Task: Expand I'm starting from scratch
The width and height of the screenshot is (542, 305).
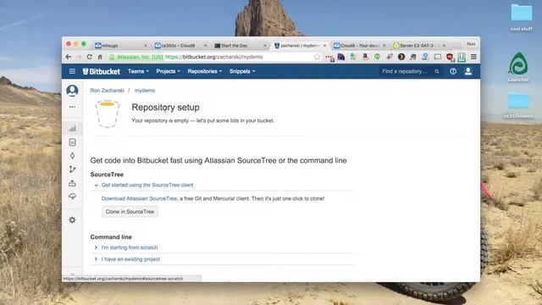Action: coord(130,247)
